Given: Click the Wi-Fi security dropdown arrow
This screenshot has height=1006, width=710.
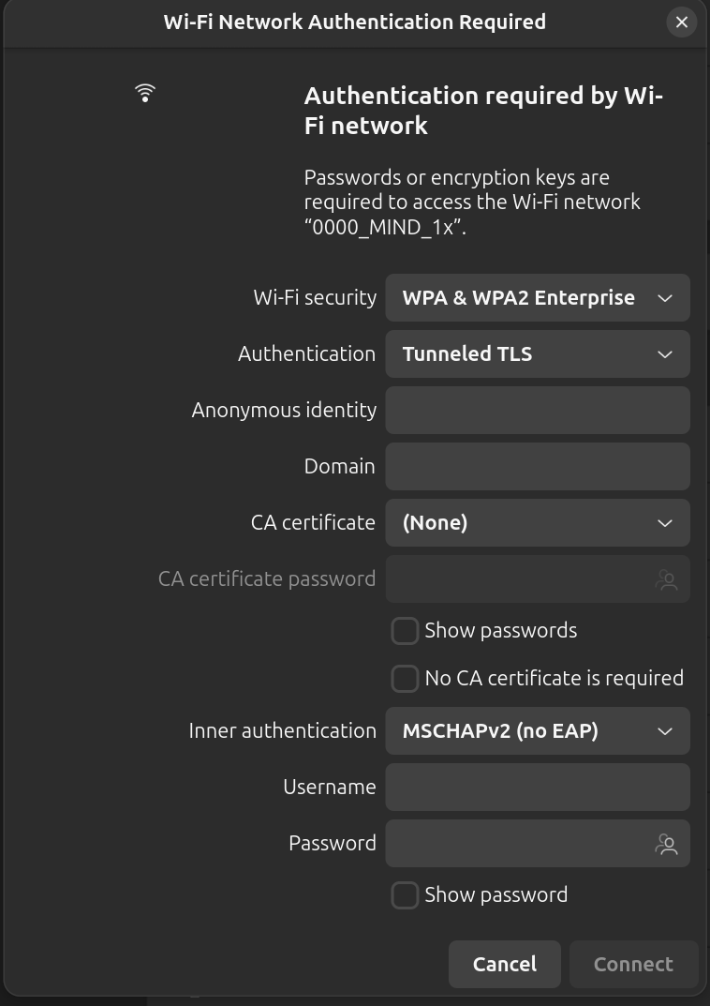Looking at the screenshot, I should pos(665,298).
